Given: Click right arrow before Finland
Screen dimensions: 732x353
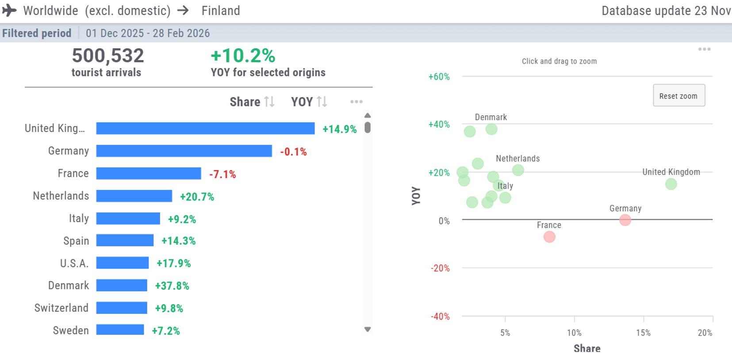Looking at the screenshot, I should pos(183,11).
